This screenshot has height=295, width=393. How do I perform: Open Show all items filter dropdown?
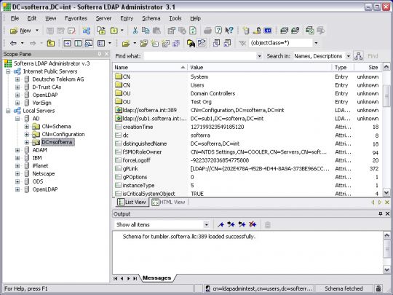[x=206, y=224]
